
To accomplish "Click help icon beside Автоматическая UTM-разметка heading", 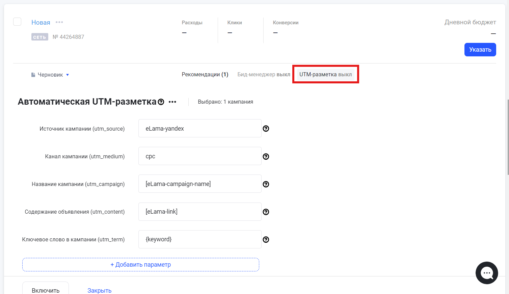I will (161, 102).
